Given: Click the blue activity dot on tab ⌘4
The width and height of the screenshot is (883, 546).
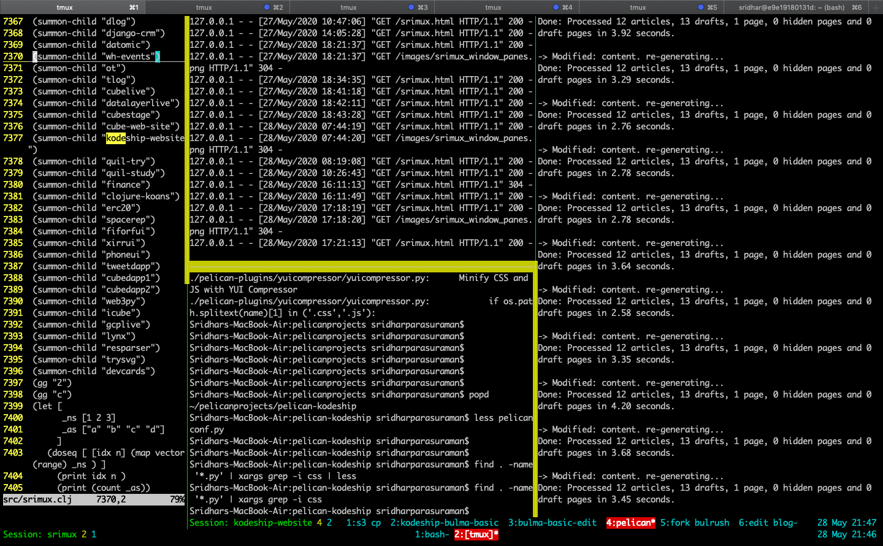Looking at the screenshot, I should [556, 7].
